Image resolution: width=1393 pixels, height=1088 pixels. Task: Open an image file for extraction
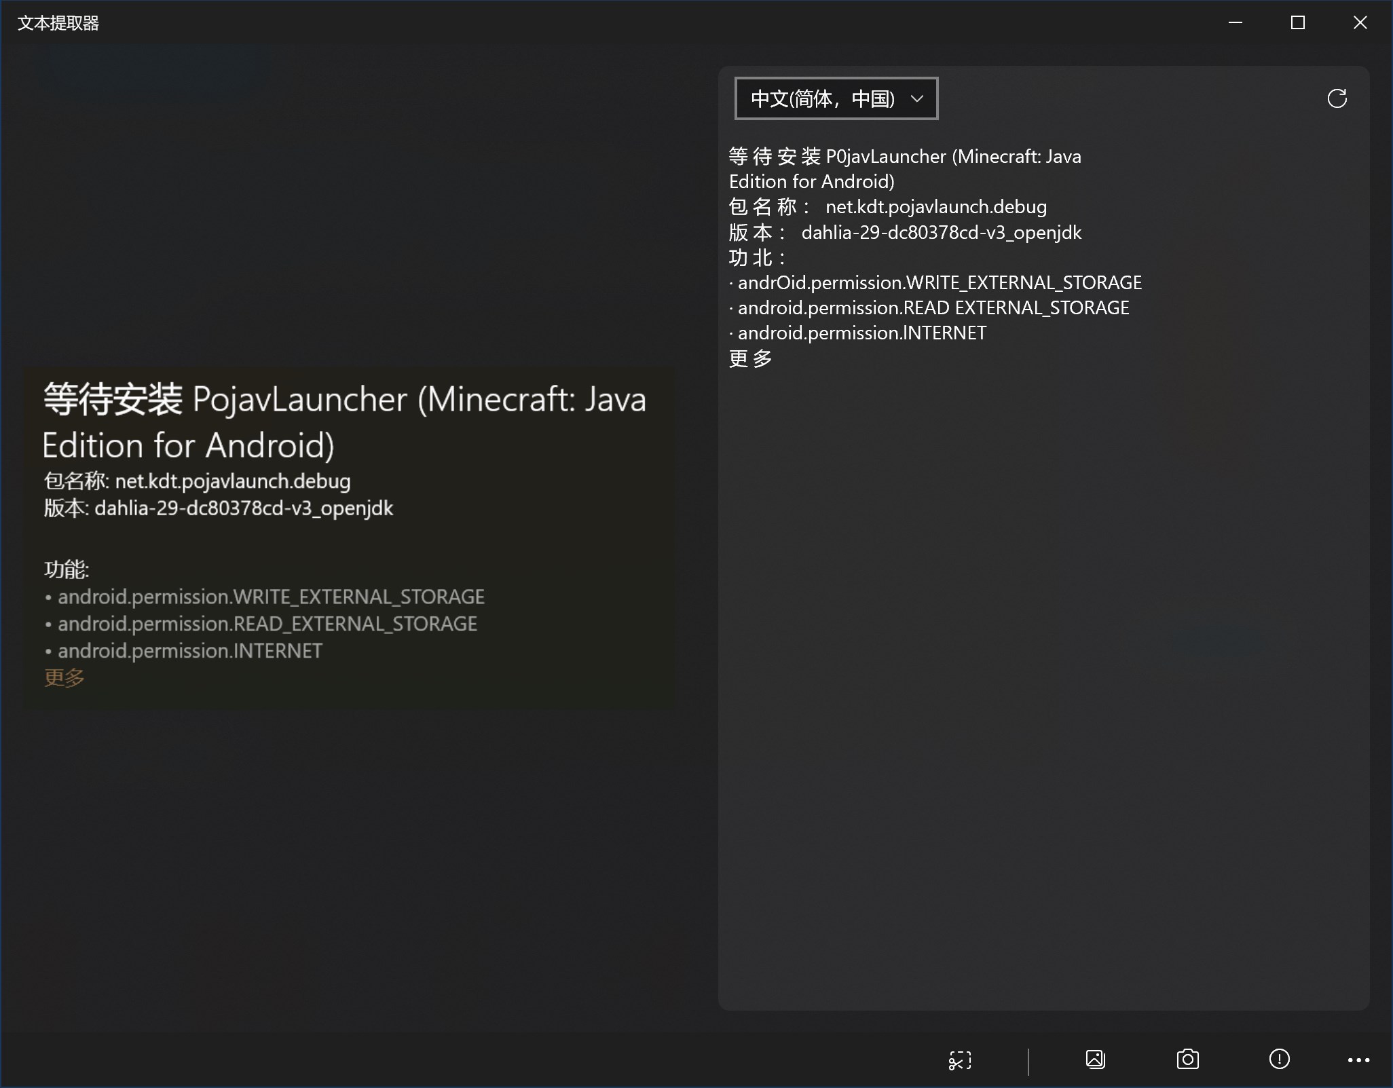click(x=1095, y=1059)
